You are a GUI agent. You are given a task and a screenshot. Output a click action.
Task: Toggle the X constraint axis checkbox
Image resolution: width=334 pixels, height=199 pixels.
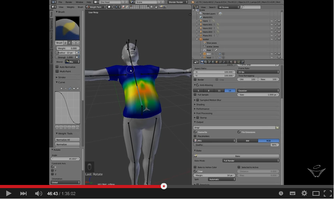tap(52, 167)
